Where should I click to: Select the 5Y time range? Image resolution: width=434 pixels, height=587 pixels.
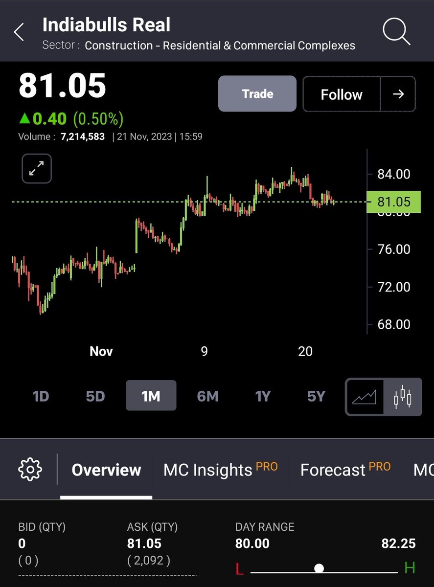pyautogui.click(x=316, y=396)
